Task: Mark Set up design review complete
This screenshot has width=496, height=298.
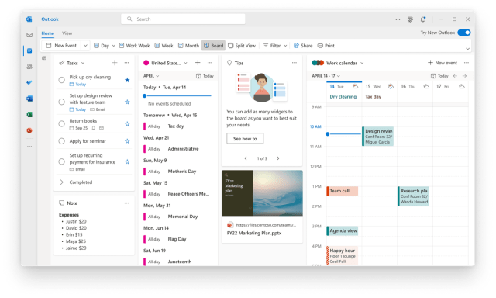Action: pyautogui.click(x=62, y=102)
